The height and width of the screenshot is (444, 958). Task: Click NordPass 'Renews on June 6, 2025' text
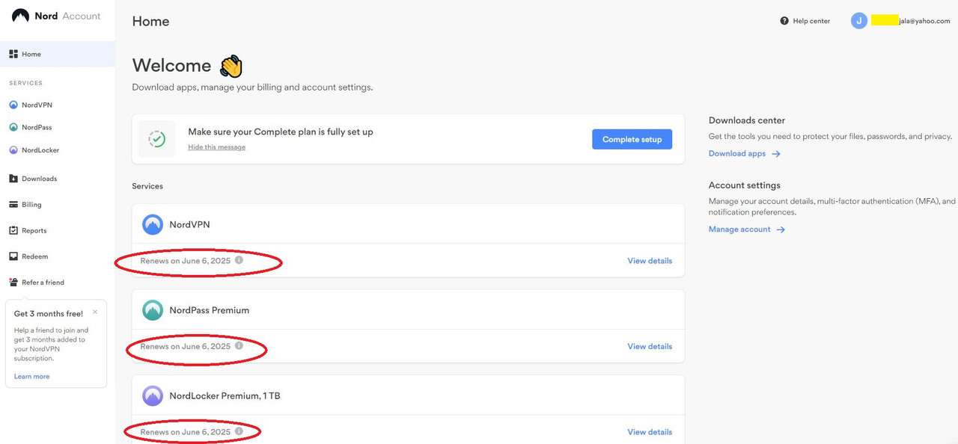click(185, 347)
